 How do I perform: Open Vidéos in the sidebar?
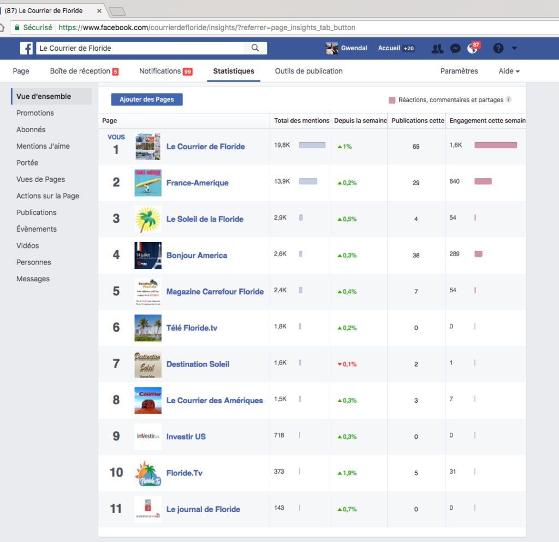click(27, 246)
